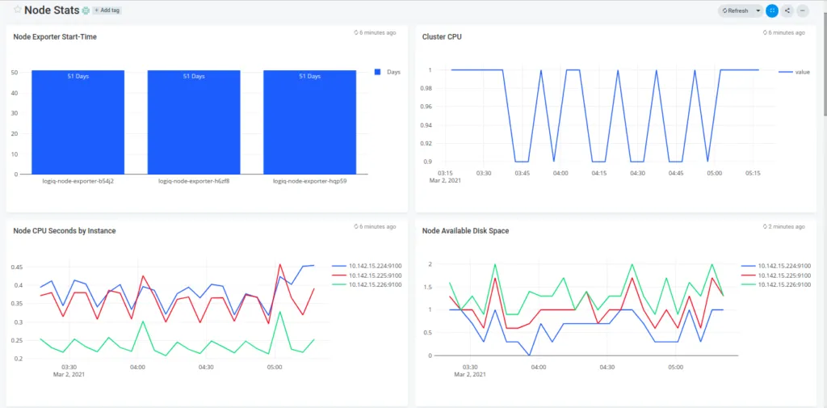827x408 pixels.
Task: Click the Refresh button
Action: coord(735,11)
